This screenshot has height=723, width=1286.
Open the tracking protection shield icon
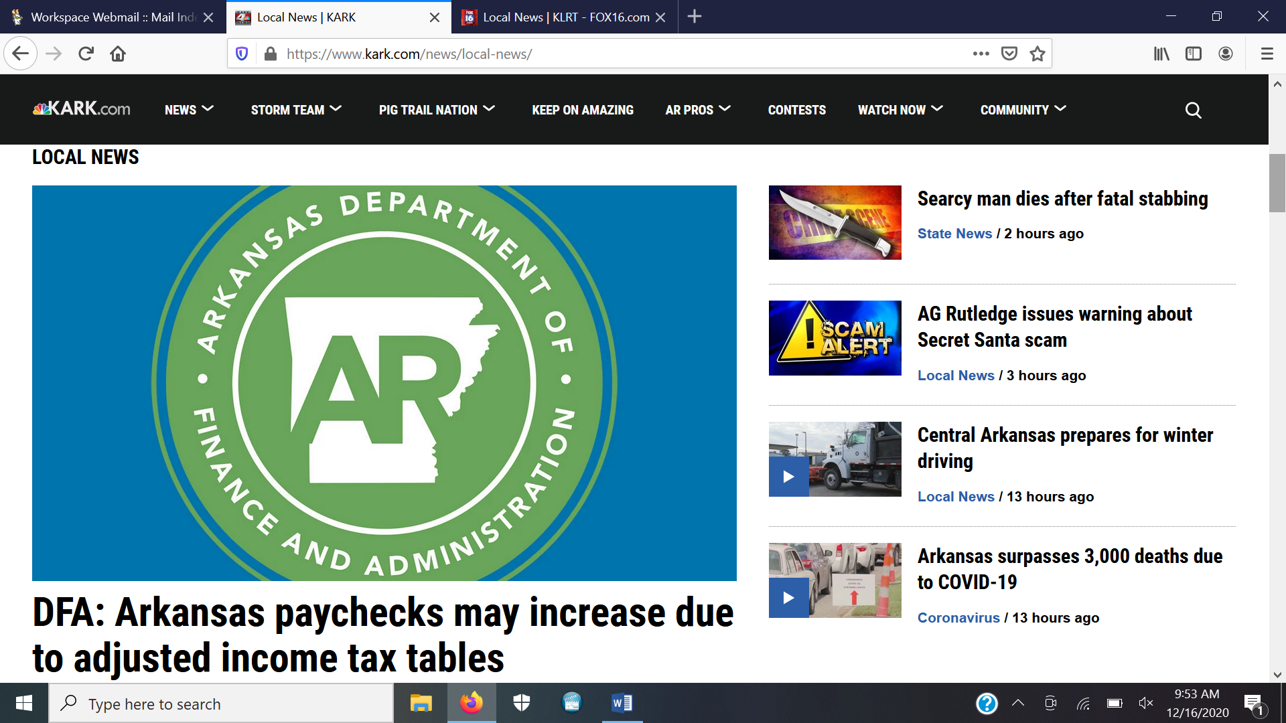pyautogui.click(x=242, y=54)
